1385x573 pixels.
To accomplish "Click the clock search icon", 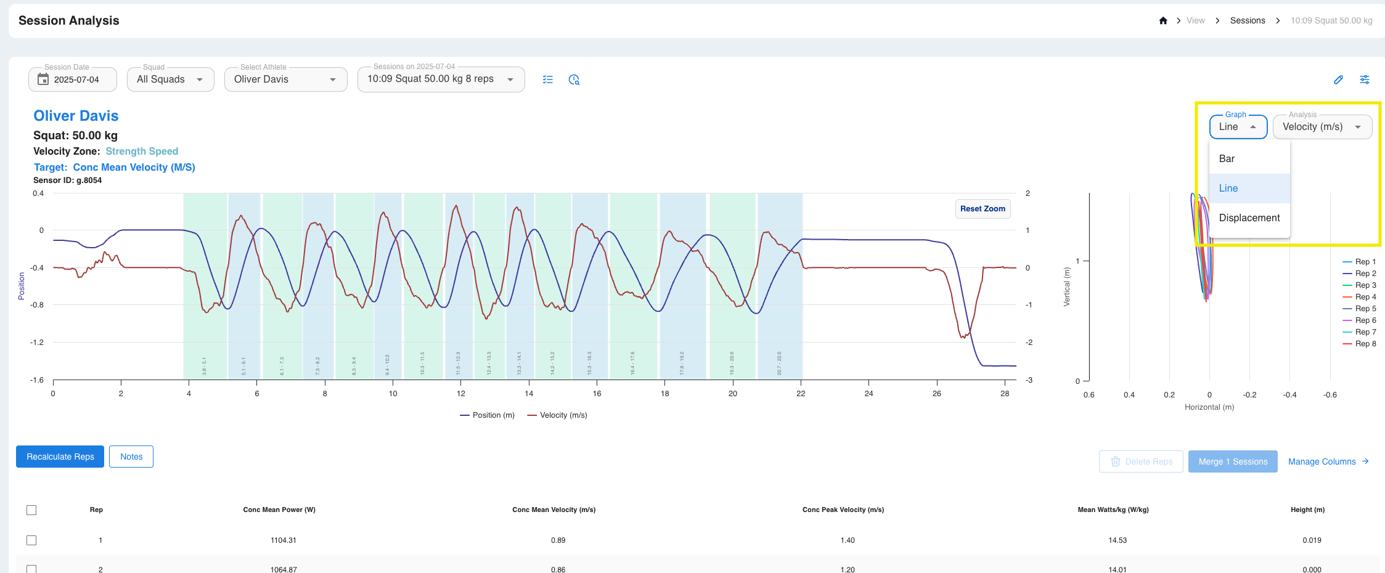I will click(574, 79).
